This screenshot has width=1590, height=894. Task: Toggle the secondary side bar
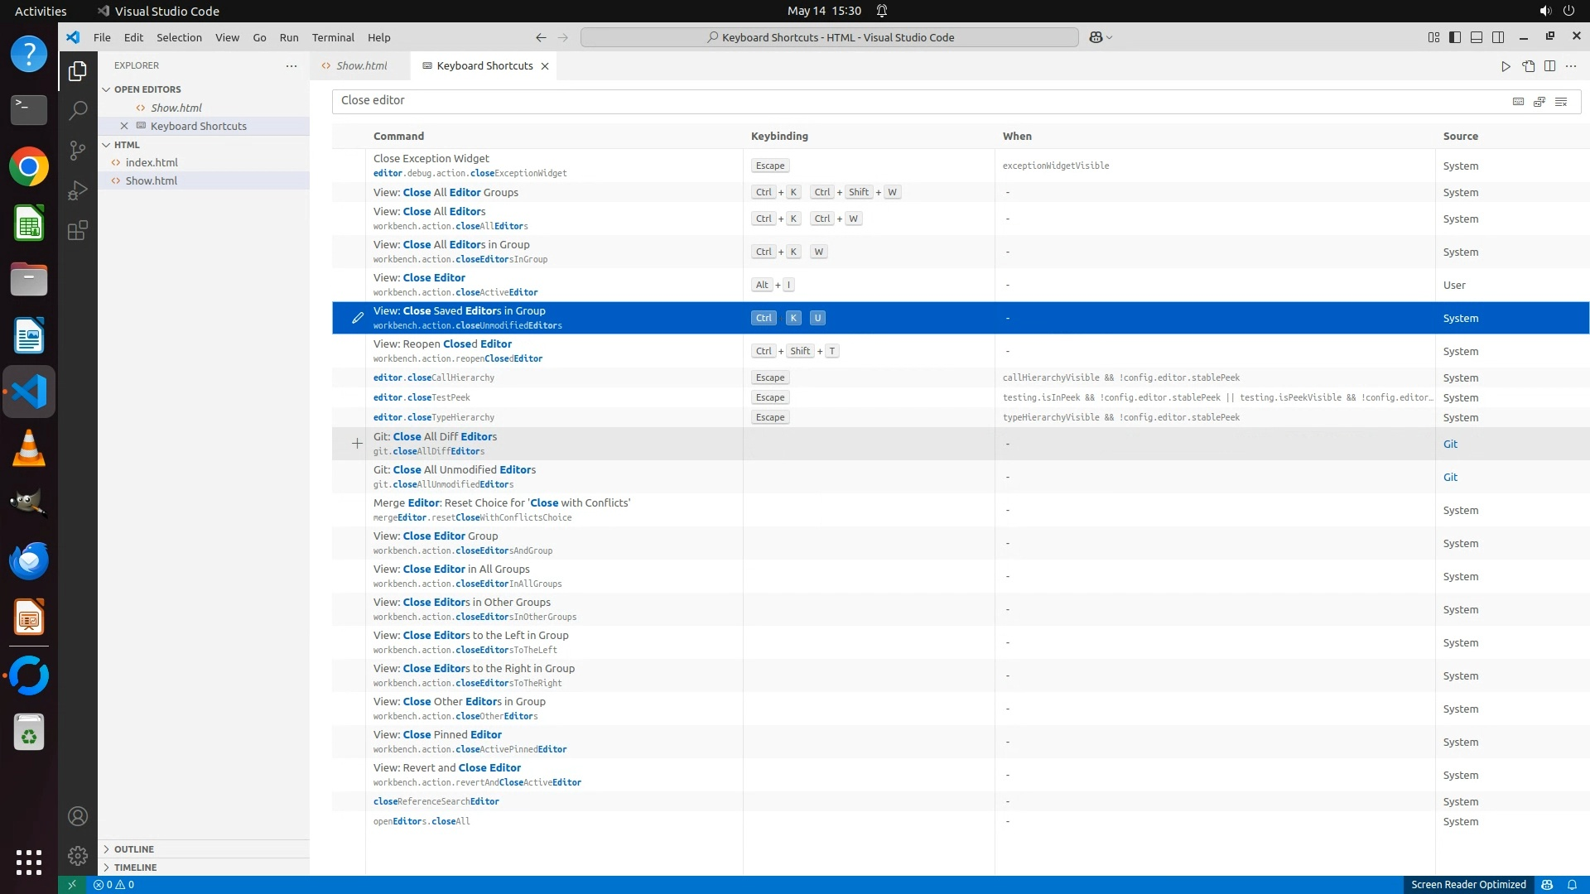(1498, 37)
